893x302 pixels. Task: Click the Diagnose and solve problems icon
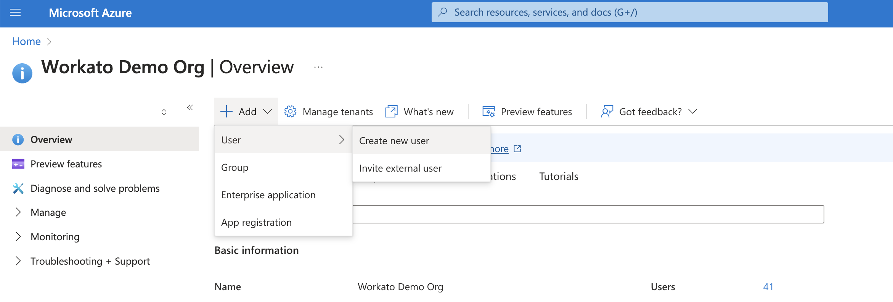tap(18, 188)
